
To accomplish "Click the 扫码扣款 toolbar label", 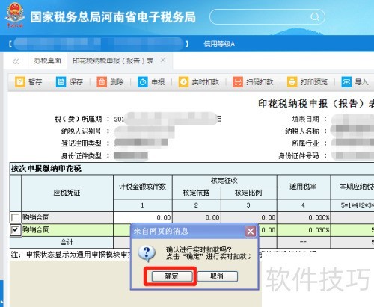I will coord(260,82).
